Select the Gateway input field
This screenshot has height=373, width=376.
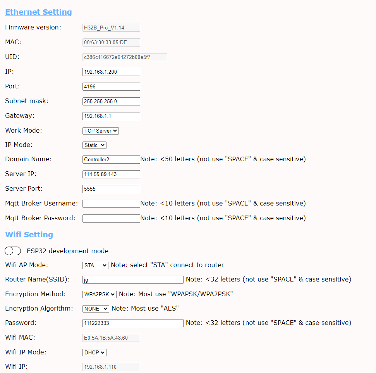coord(111,116)
